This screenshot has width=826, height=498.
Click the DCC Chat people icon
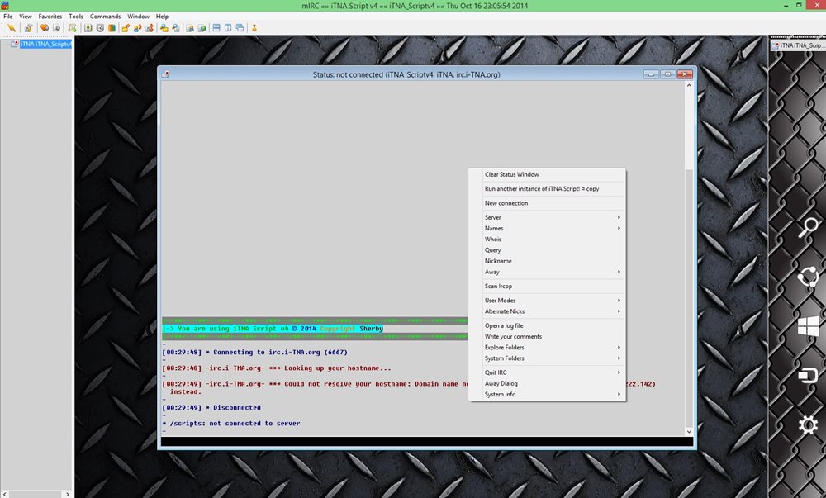pyautogui.click(x=137, y=28)
